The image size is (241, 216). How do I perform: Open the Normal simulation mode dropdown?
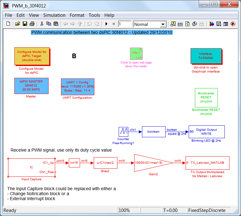(163, 24)
